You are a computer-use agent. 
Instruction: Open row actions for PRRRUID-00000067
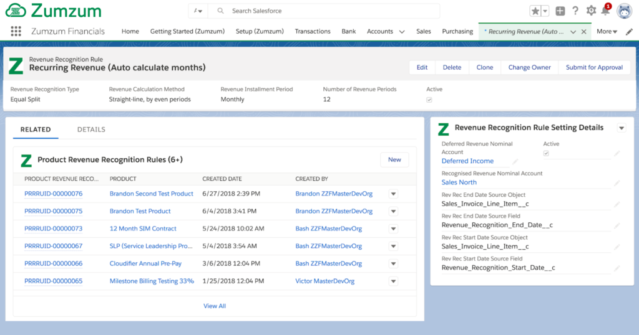tap(393, 247)
